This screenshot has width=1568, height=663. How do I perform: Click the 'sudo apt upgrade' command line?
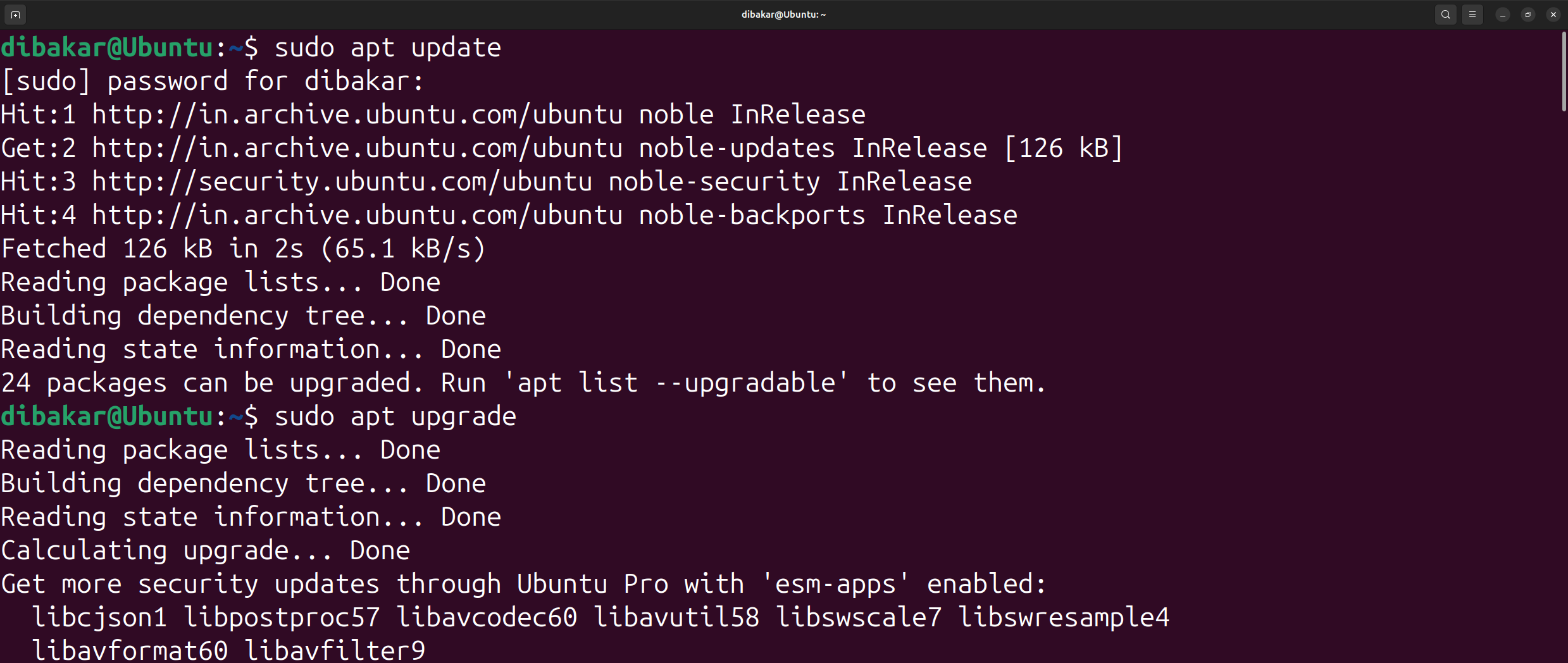259,417
